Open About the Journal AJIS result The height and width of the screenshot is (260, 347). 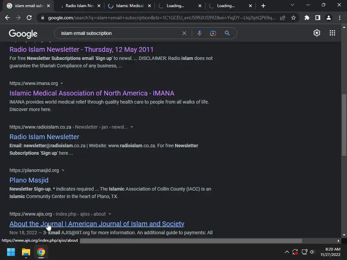(x=97, y=224)
